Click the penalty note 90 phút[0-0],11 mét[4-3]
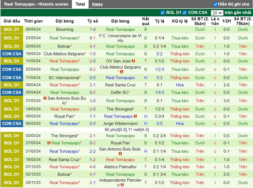 tap(127, 130)
